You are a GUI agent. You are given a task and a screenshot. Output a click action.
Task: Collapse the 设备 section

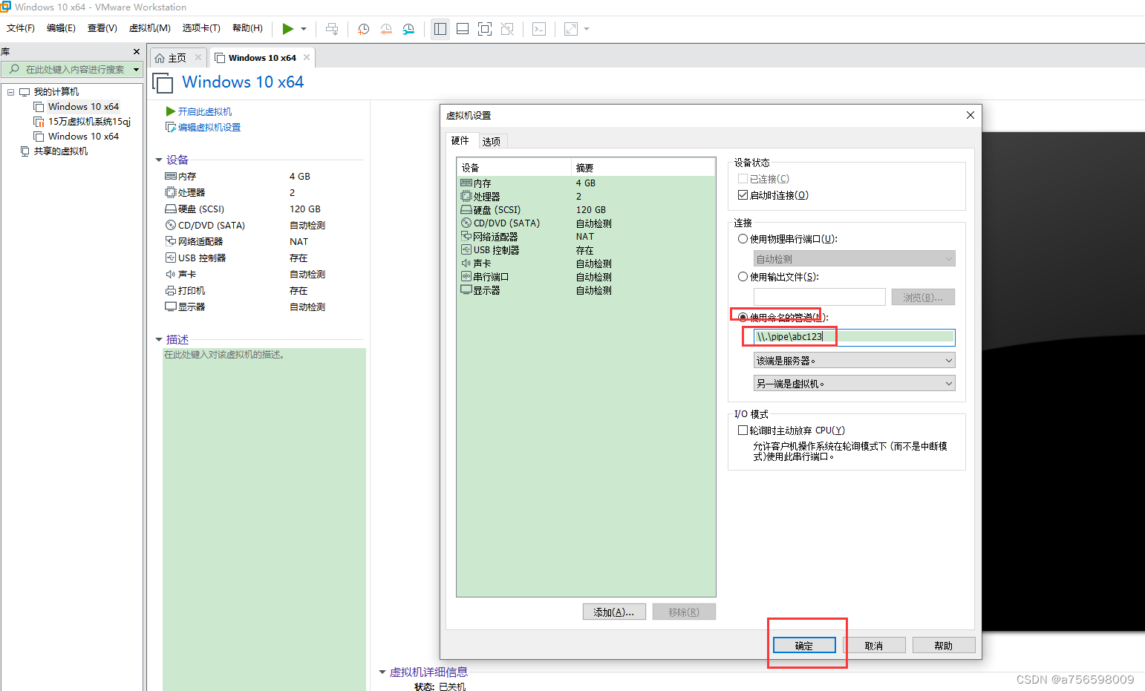coord(159,160)
